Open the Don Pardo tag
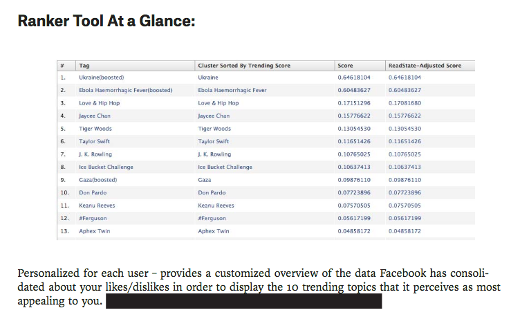This screenshot has height=317, width=520. coord(93,192)
